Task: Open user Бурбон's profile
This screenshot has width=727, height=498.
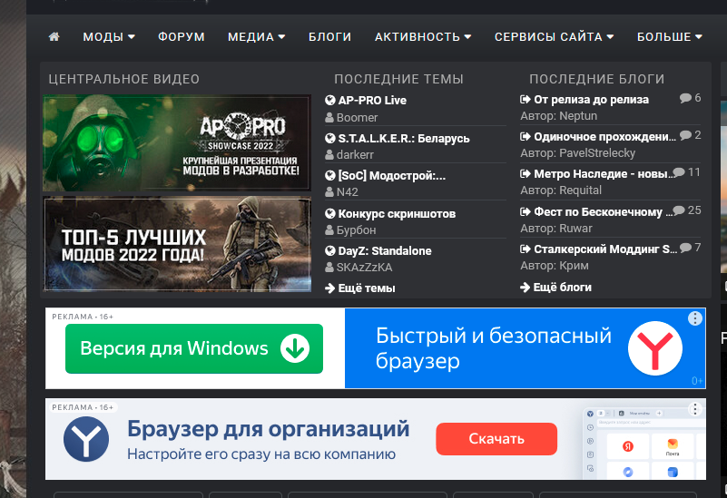Action: tap(356, 230)
